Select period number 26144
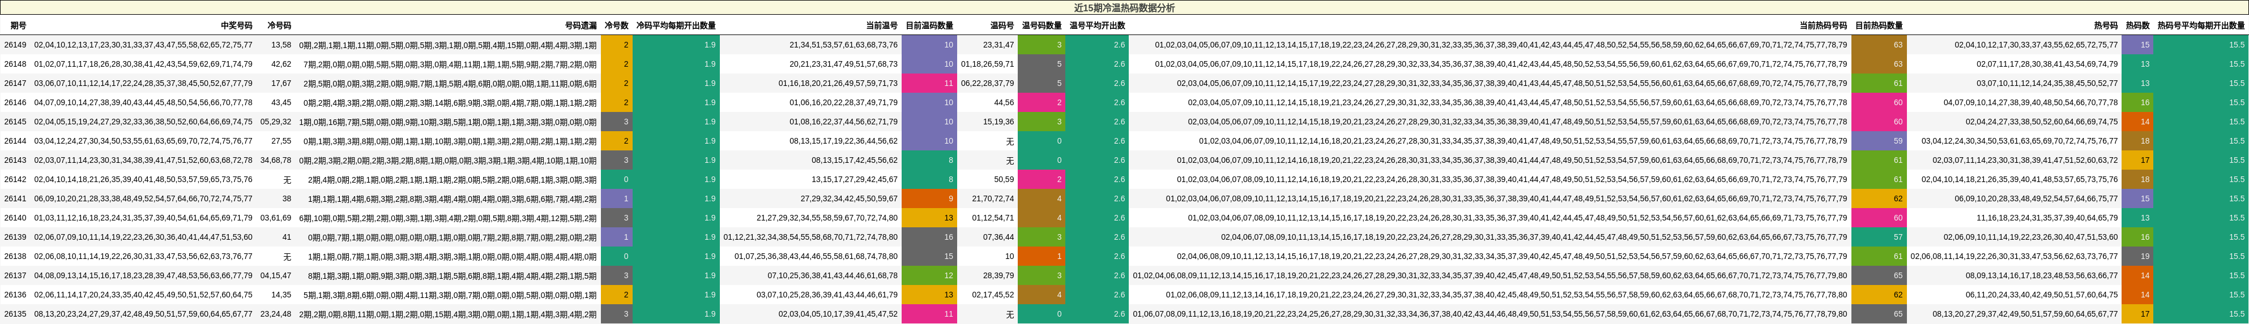 point(15,141)
